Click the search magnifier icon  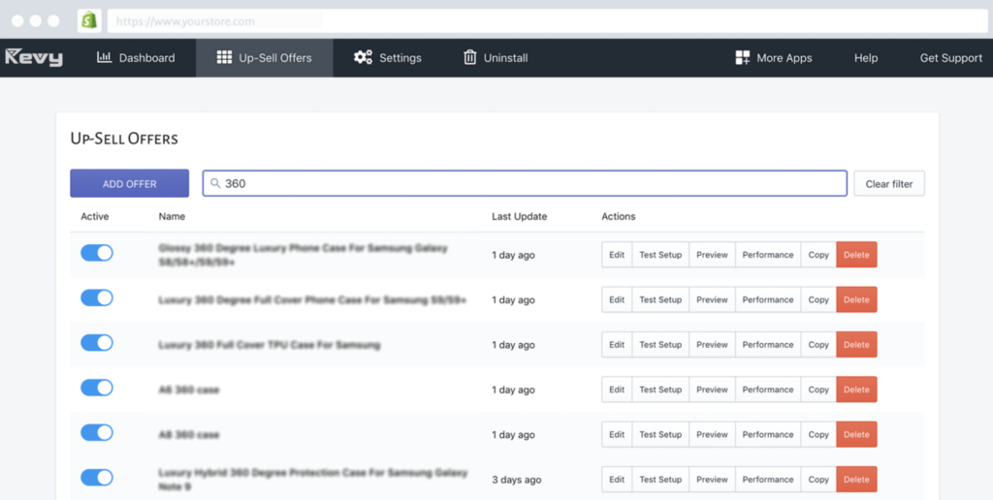tap(215, 183)
